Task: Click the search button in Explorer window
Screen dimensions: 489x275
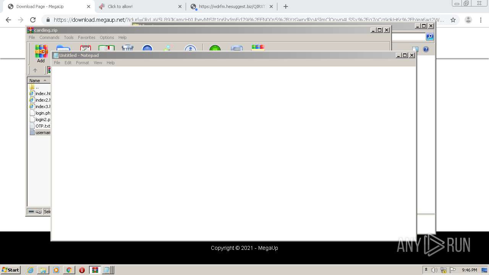Action: click(430, 37)
